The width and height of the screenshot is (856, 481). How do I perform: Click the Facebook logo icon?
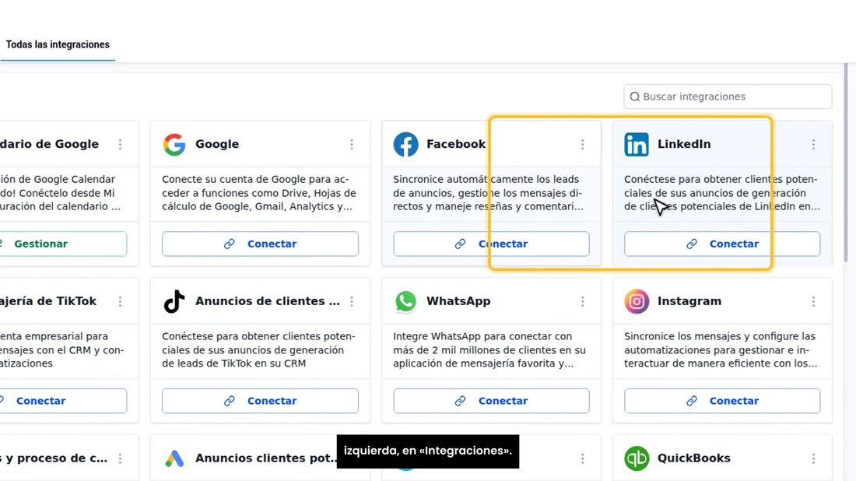405,144
